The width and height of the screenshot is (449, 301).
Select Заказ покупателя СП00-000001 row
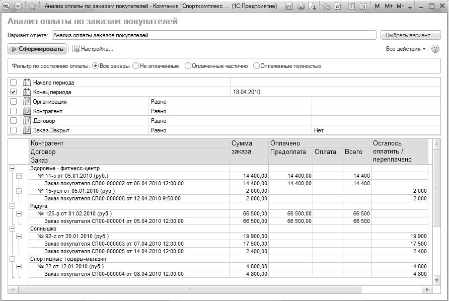[228, 221]
